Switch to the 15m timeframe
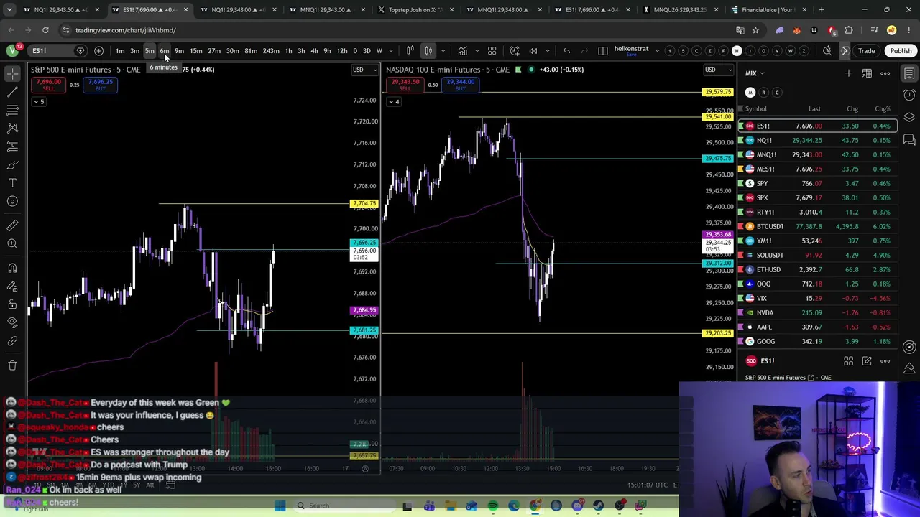Image resolution: width=920 pixels, height=517 pixels. click(195, 51)
